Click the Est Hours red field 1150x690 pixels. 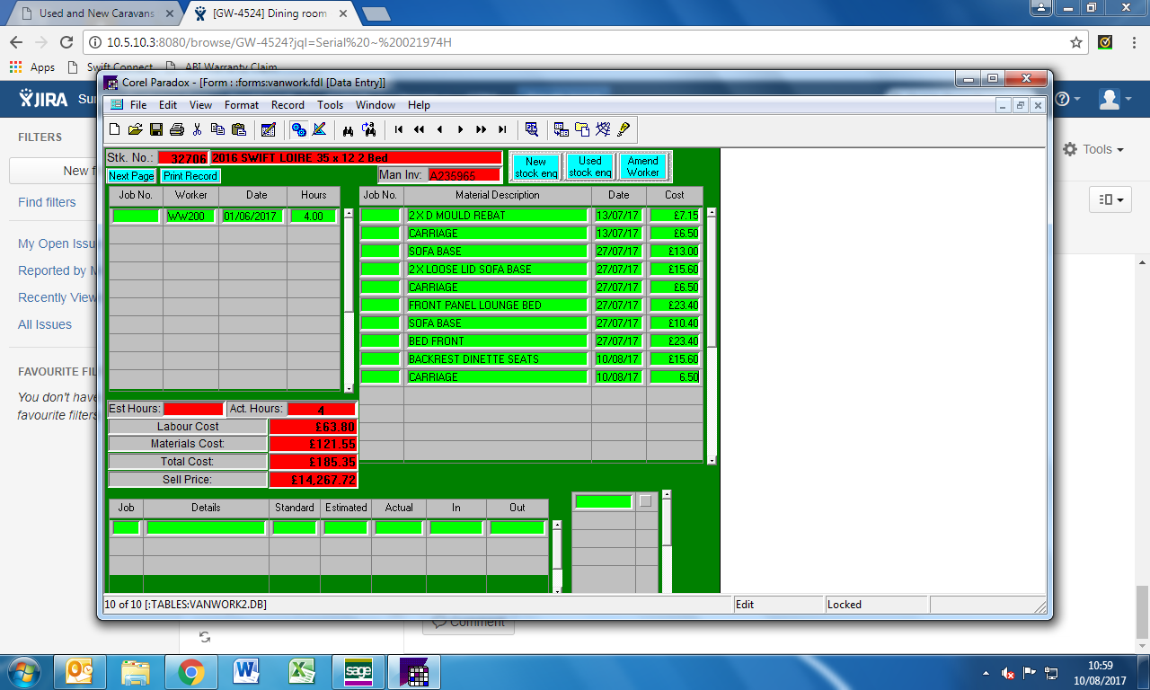[192, 410]
